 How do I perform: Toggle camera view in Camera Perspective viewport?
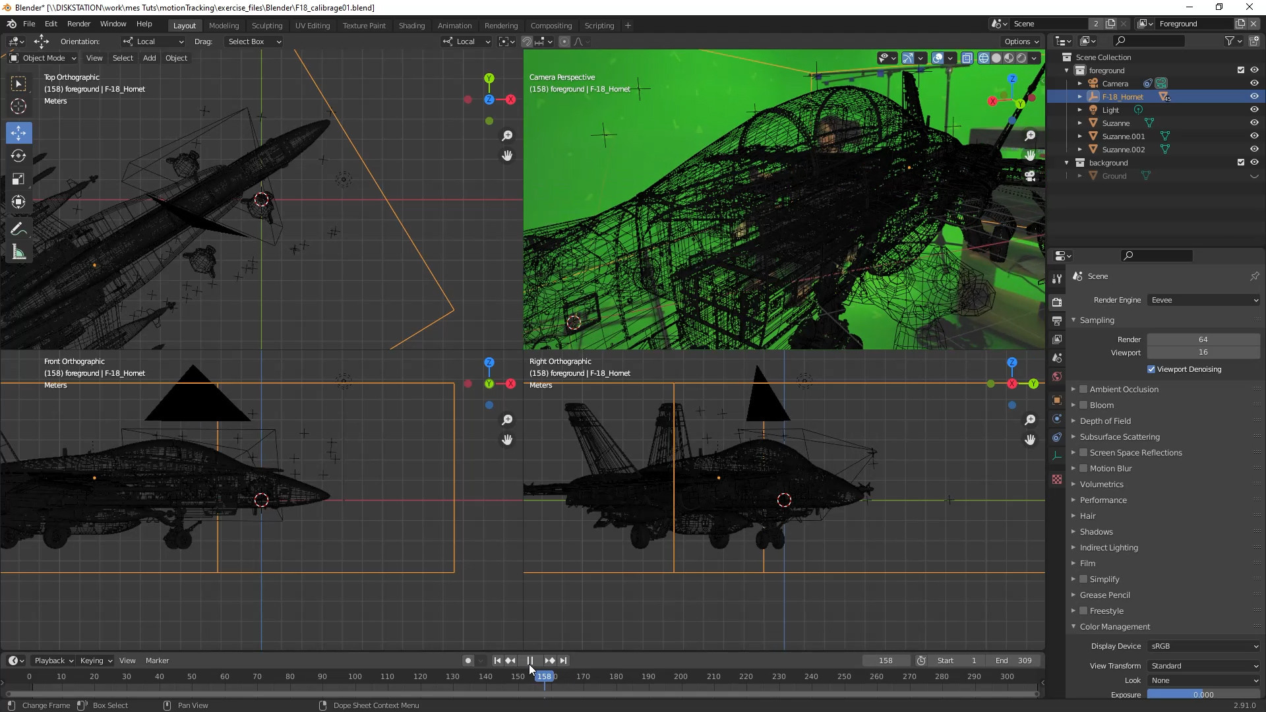(x=1030, y=176)
